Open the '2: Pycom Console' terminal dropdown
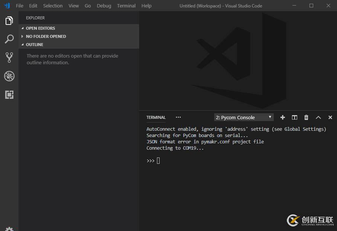337x231 pixels. (x=244, y=117)
